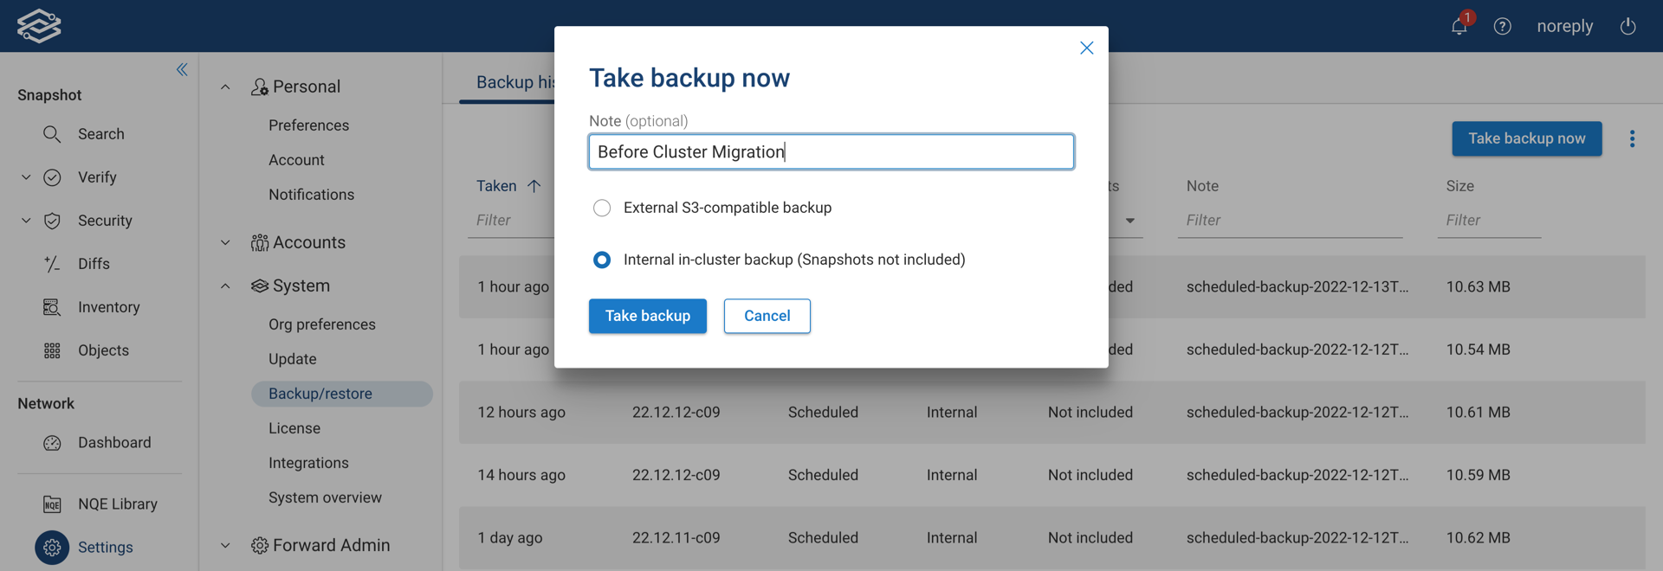Image resolution: width=1663 pixels, height=571 pixels.
Task: Click the Accounts group icon
Action: pos(259,242)
